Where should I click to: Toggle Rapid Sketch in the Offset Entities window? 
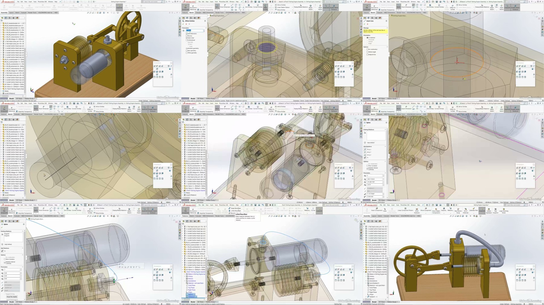click(320, 8)
